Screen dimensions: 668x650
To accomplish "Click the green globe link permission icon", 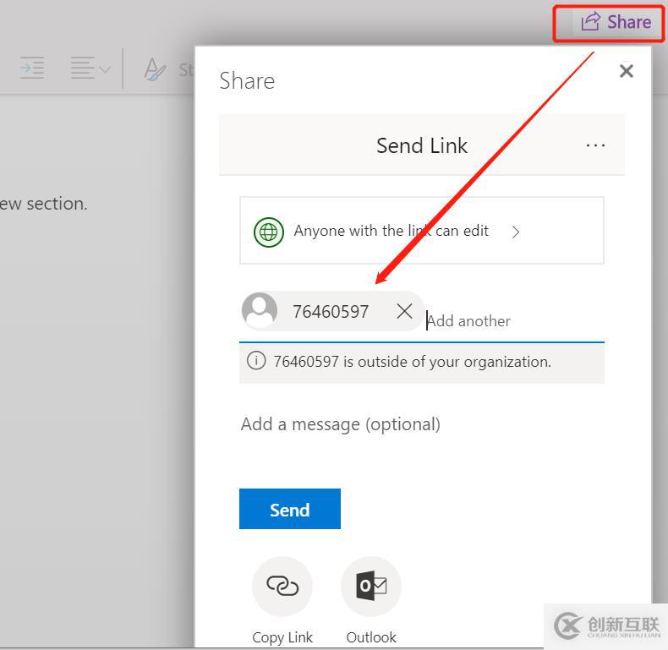I will [x=268, y=232].
